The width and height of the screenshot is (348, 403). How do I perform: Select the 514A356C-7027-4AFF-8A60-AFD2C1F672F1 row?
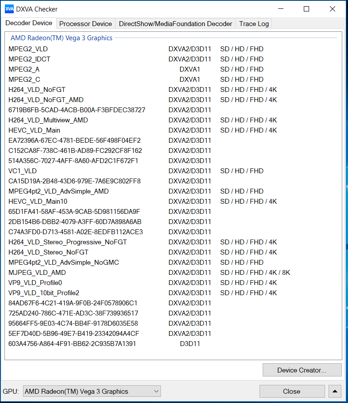(172, 161)
